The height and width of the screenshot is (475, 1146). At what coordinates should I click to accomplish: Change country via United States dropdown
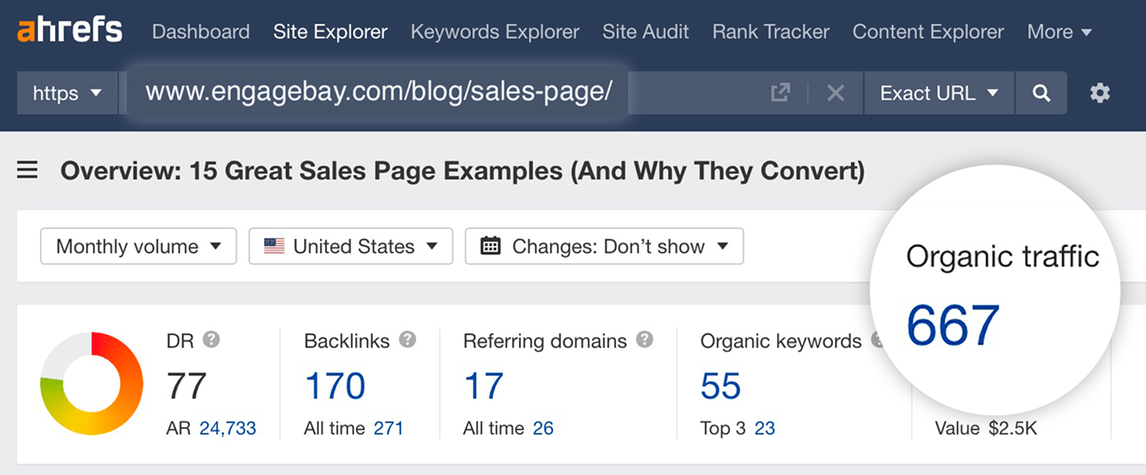coord(350,246)
